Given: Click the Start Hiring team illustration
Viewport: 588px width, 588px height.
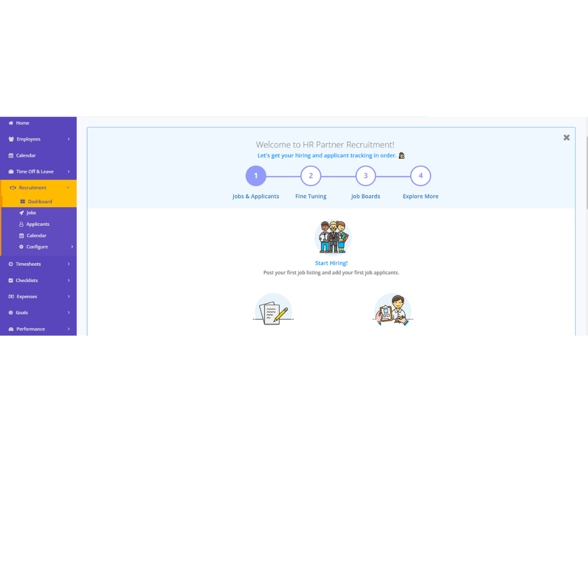Looking at the screenshot, I should (333, 238).
